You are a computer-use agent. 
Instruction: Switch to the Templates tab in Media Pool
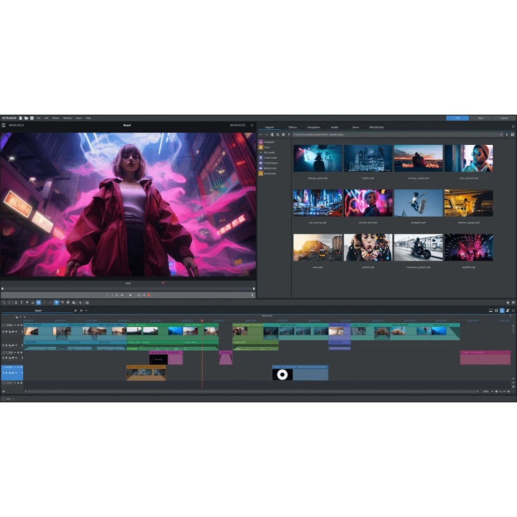pyautogui.click(x=313, y=127)
